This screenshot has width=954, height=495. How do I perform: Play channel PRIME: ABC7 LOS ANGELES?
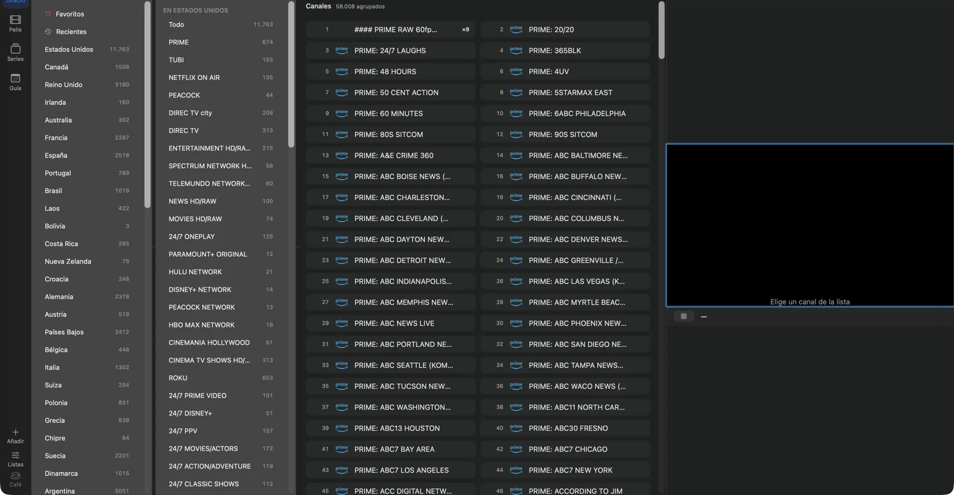click(x=391, y=470)
